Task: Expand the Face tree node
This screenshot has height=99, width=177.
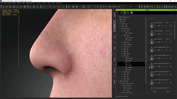Action: [x=122, y=42]
